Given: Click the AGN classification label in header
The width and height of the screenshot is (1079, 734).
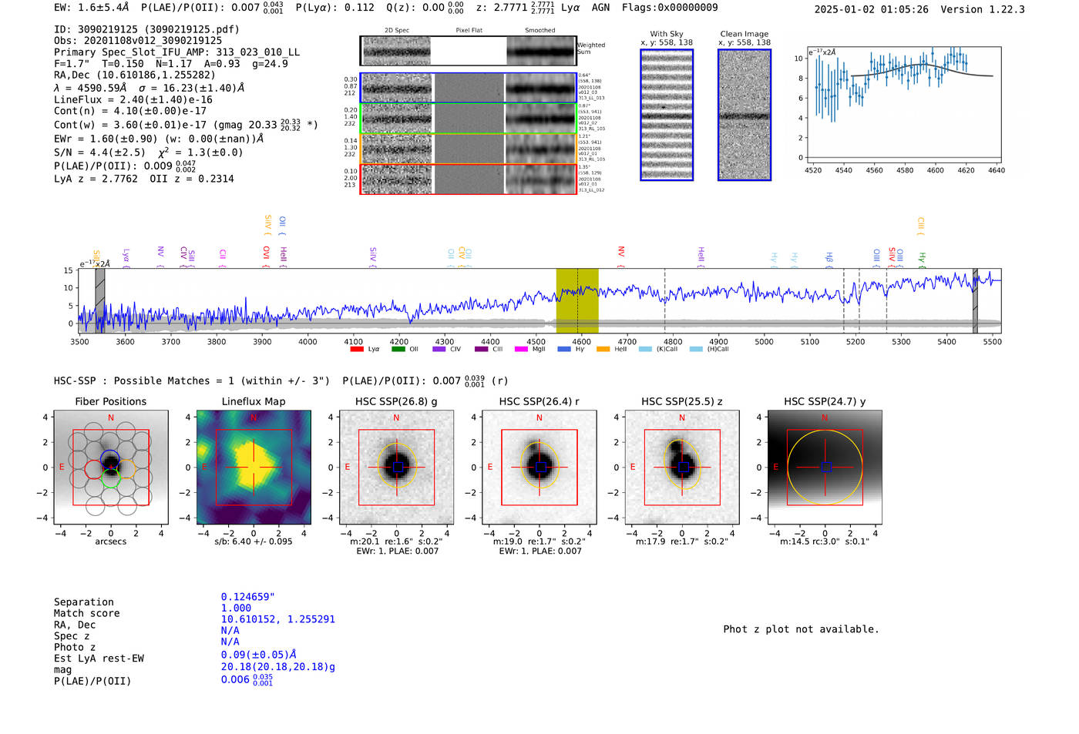Looking at the screenshot, I should click(600, 7).
